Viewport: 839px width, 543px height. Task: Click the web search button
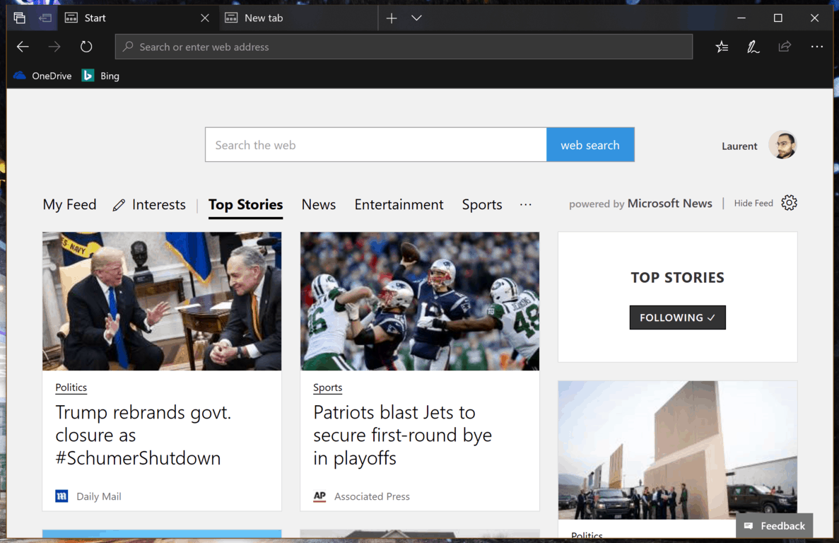pyautogui.click(x=590, y=145)
